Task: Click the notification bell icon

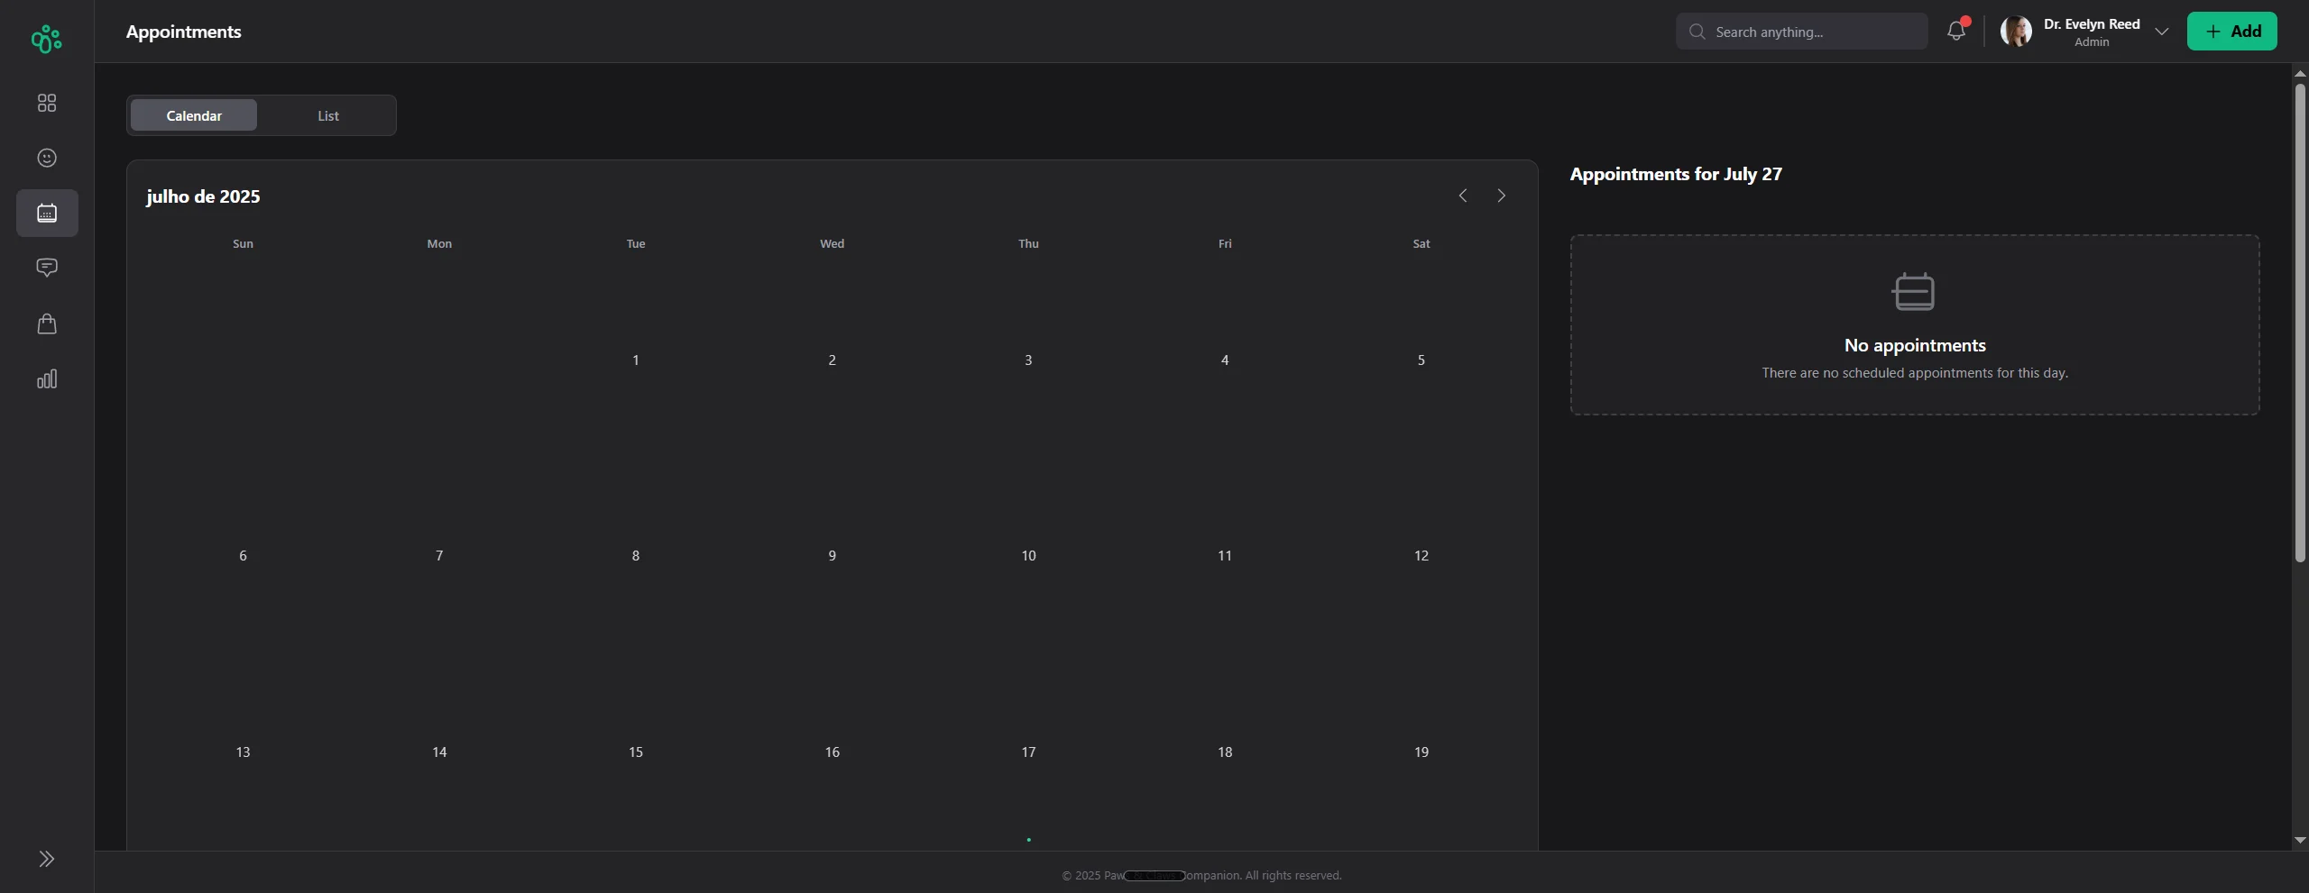Action: [x=1955, y=32]
